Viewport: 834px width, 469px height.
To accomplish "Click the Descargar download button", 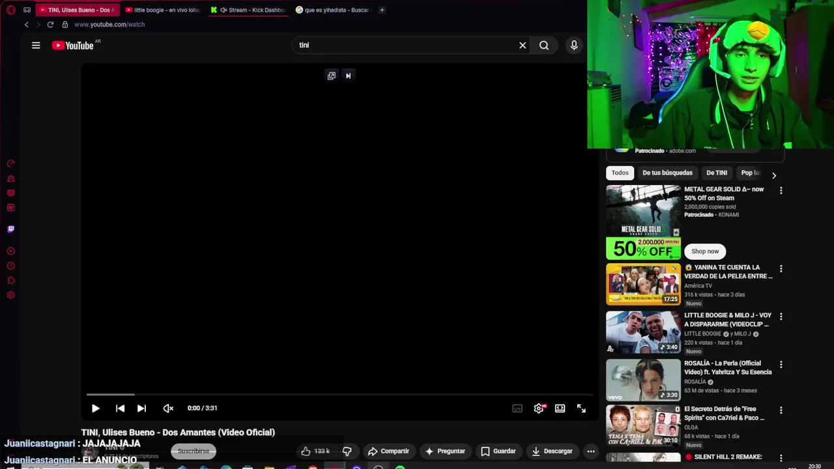I will click(553, 451).
